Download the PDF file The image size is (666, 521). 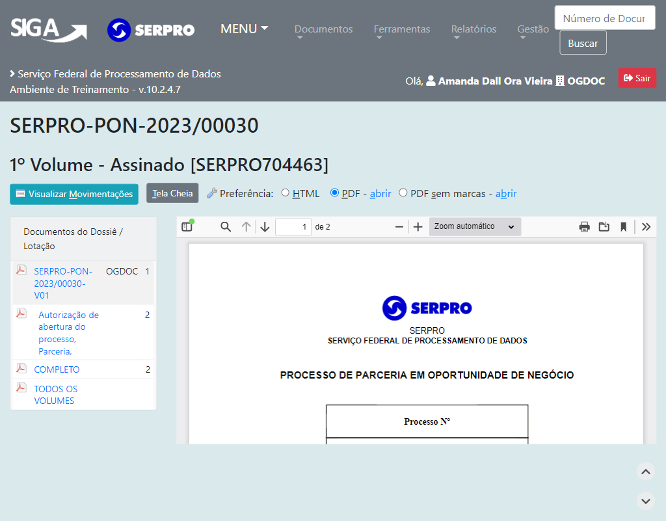pyautogui.click(x=604, y=227)
